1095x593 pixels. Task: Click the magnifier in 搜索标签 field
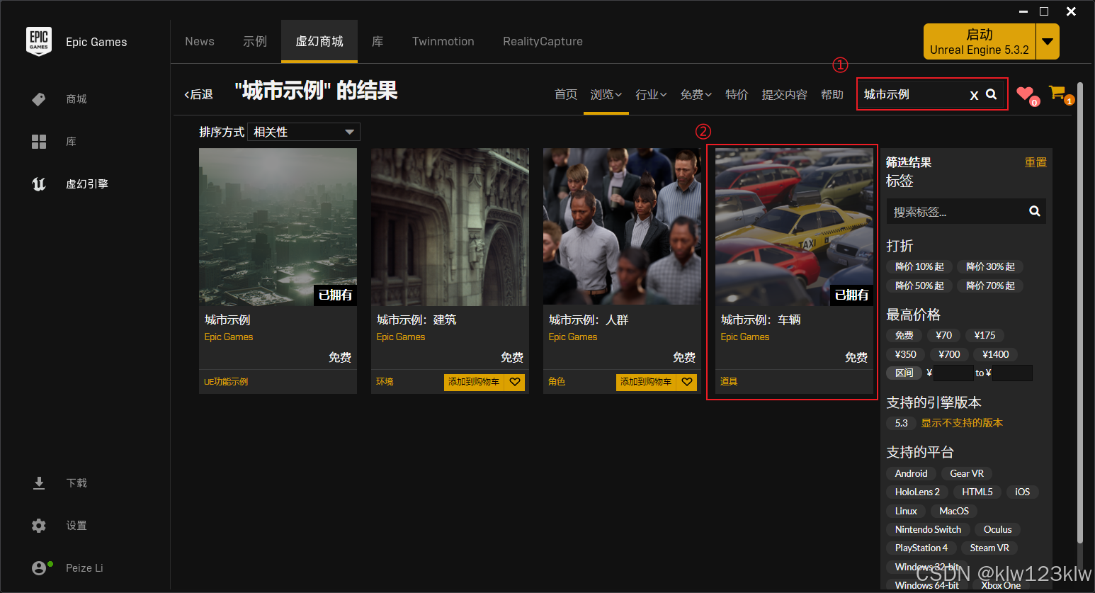tap(1035, 211)
